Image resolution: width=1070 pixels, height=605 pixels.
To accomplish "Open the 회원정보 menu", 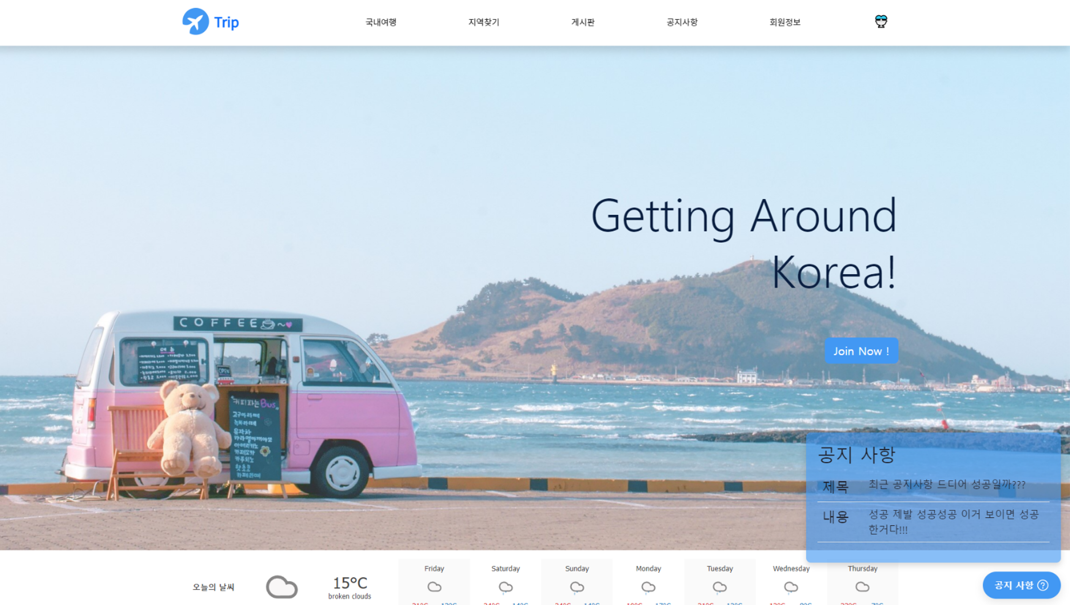I will pyautogui.click(x=784, y=22).
